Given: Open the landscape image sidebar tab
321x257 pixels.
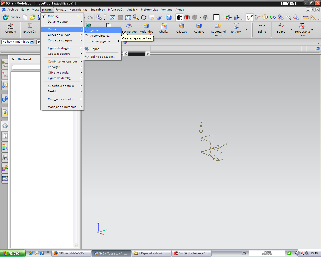Looking at the screenshot, I should click(x=5, y=178).
